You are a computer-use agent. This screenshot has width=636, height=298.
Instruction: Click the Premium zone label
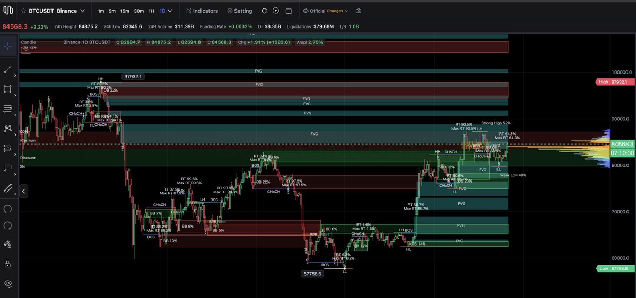pyautogui.click(x=28, y=140)
